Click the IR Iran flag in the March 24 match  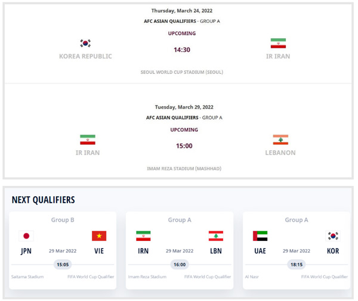coord(278,44)
